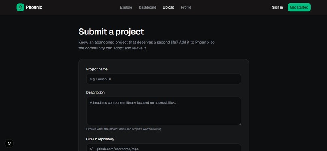The height and width of the screenshot is (151, 327).
Task: Click the 'Explain what the project does' hint
Action: (x=124, y=129)
